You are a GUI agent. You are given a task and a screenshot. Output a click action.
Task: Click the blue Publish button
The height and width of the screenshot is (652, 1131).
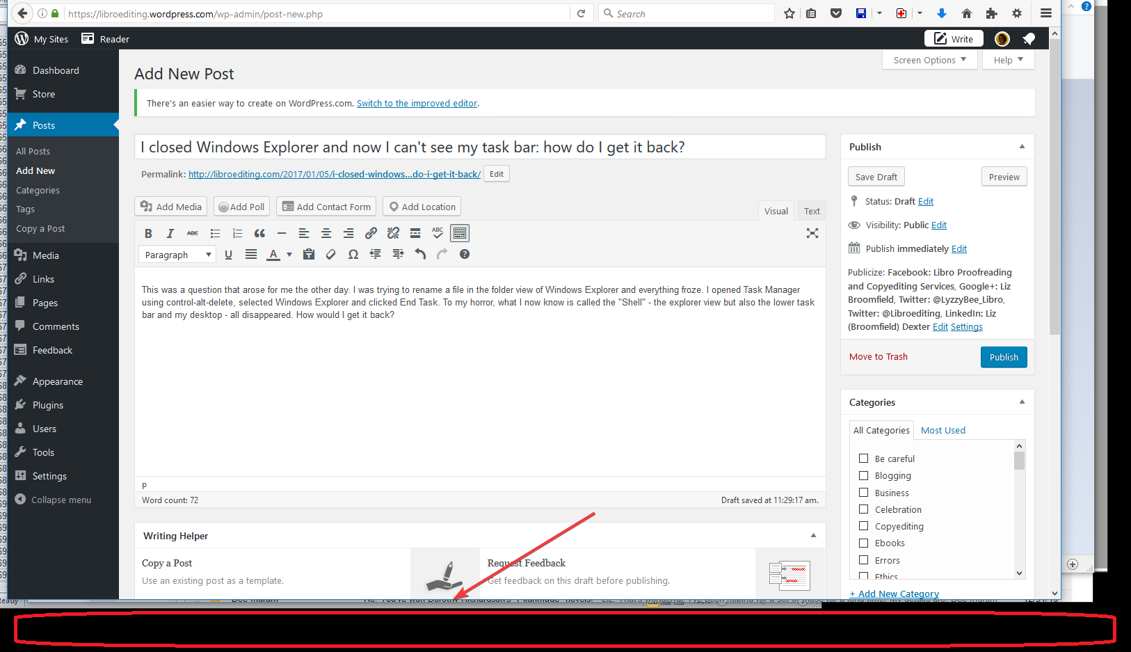[1003, 358]
